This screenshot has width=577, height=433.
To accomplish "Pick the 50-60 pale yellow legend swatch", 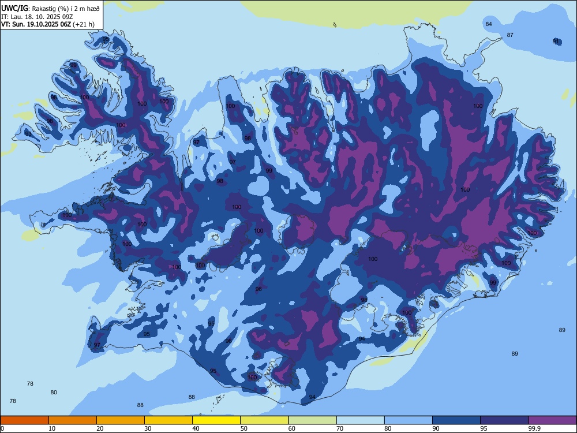I will 264,420.
